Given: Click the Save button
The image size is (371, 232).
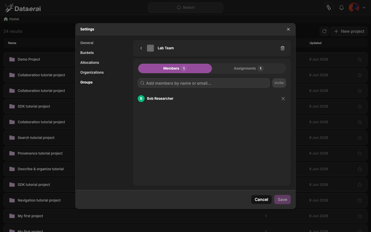Looking at the screenshot, I should pos(282,200).
